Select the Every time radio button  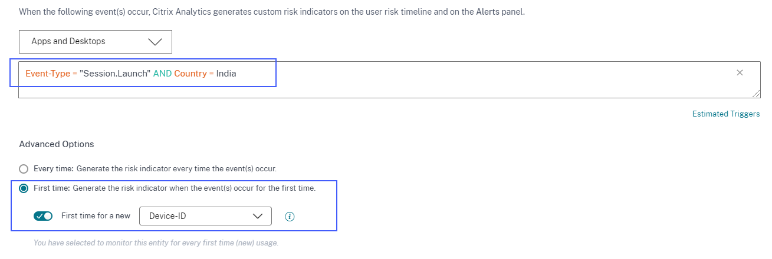pyautogui.click(x=24, y=169)
